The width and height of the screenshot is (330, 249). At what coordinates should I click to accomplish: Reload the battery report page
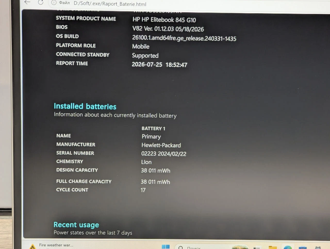[40, 2]
